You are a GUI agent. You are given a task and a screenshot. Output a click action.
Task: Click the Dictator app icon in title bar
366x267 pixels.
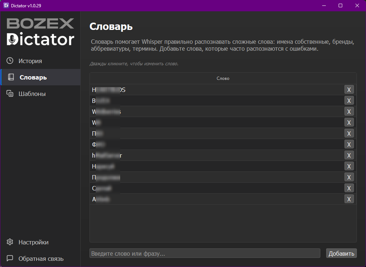[x=6, y=5]
